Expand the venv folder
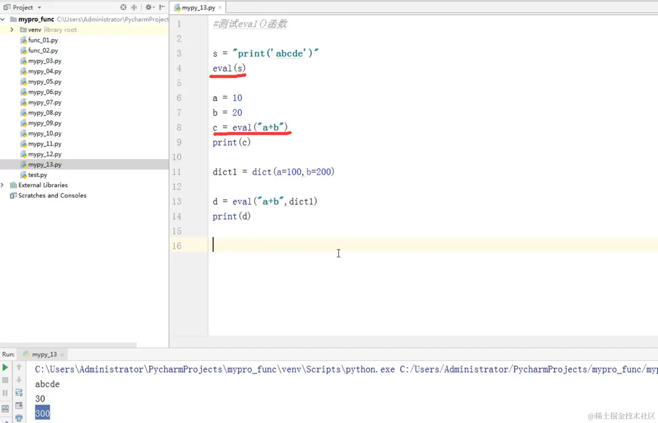The height and width of the screenshot is (423, 658). click(x=12, y=30)
